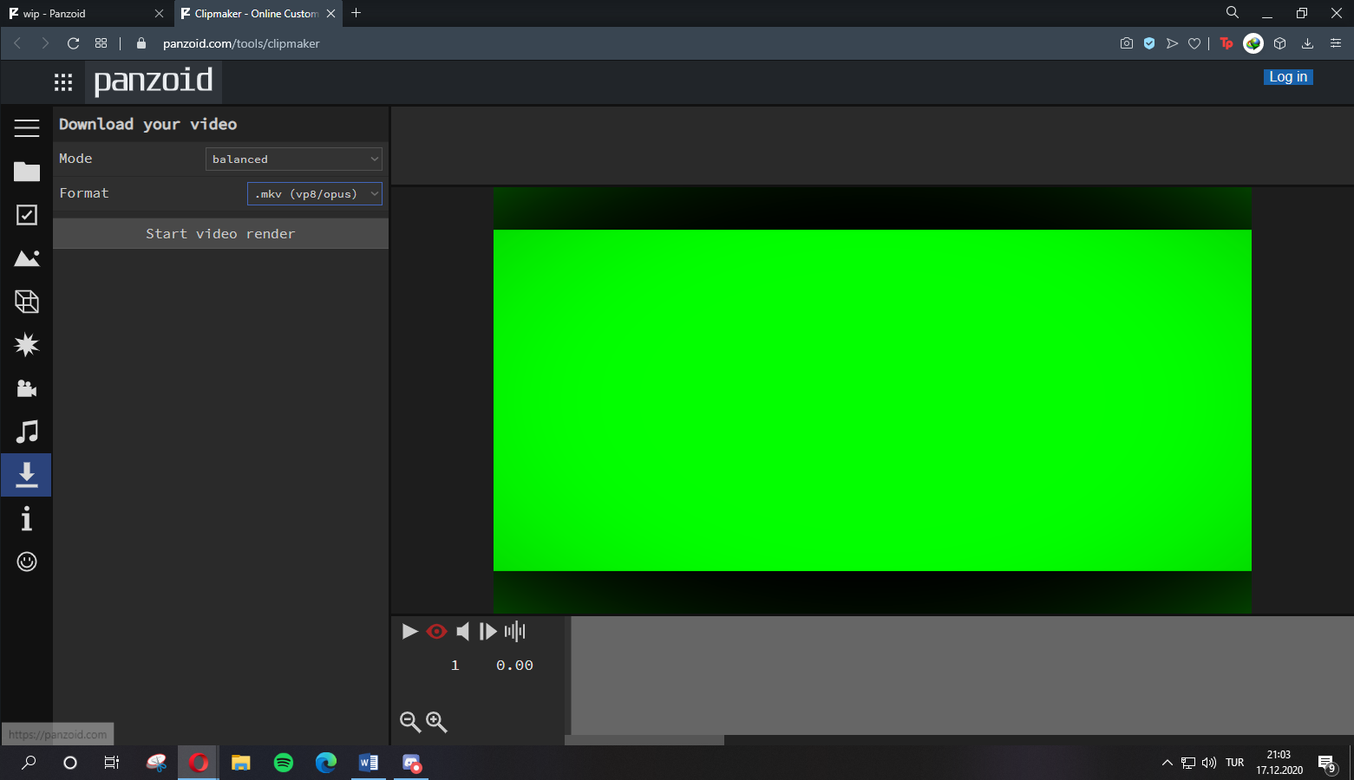
Task: Add page to bookmarks heart icon
Action: pos(1194,43)
